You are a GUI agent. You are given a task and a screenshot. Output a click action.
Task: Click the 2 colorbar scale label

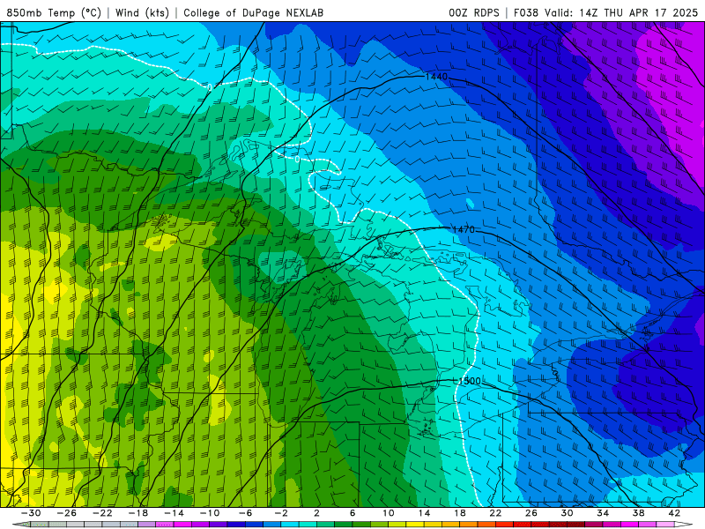(316, 513)
